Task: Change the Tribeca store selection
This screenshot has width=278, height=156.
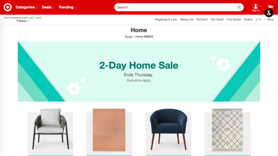Action: [x=23, y=21]
